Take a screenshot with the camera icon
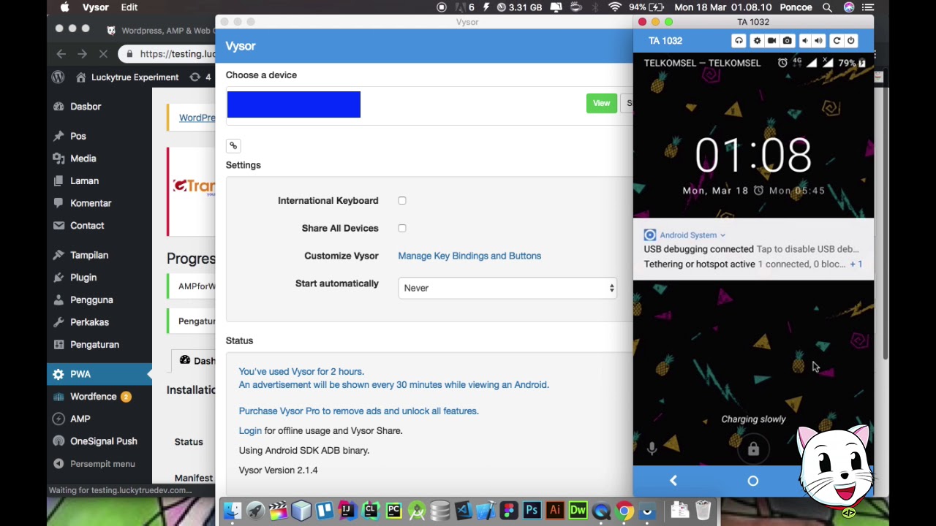Viewport: 936px width, 526px height. [x=788, y=41]
